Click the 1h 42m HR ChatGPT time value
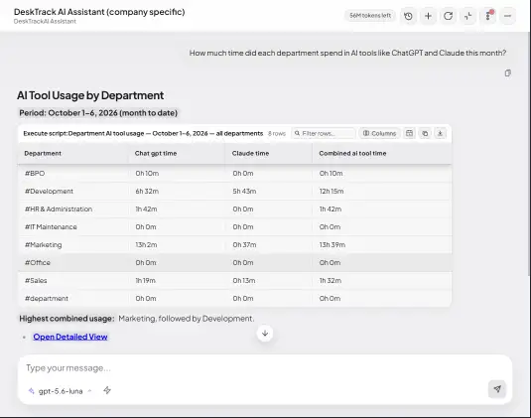 pyautogui.click(x=146, y=209)
